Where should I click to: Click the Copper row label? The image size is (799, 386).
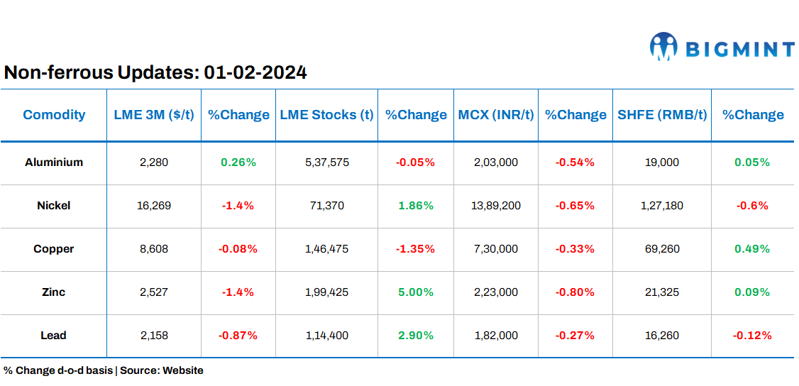(x=54, y=249)
